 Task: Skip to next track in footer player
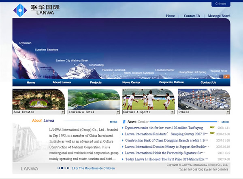click(x=68, y=168)
